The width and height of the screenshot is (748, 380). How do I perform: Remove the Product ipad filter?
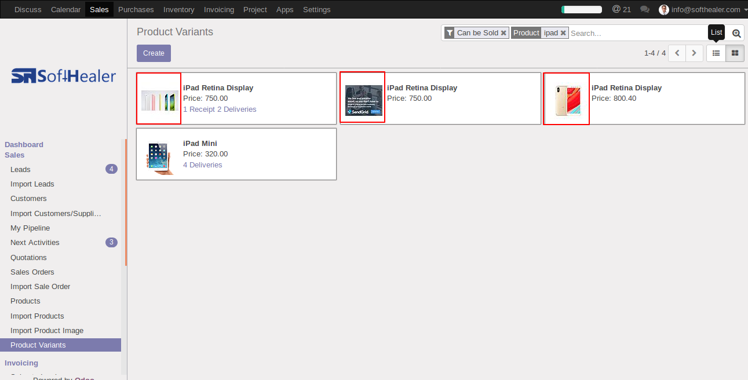[x=563, y=33]
